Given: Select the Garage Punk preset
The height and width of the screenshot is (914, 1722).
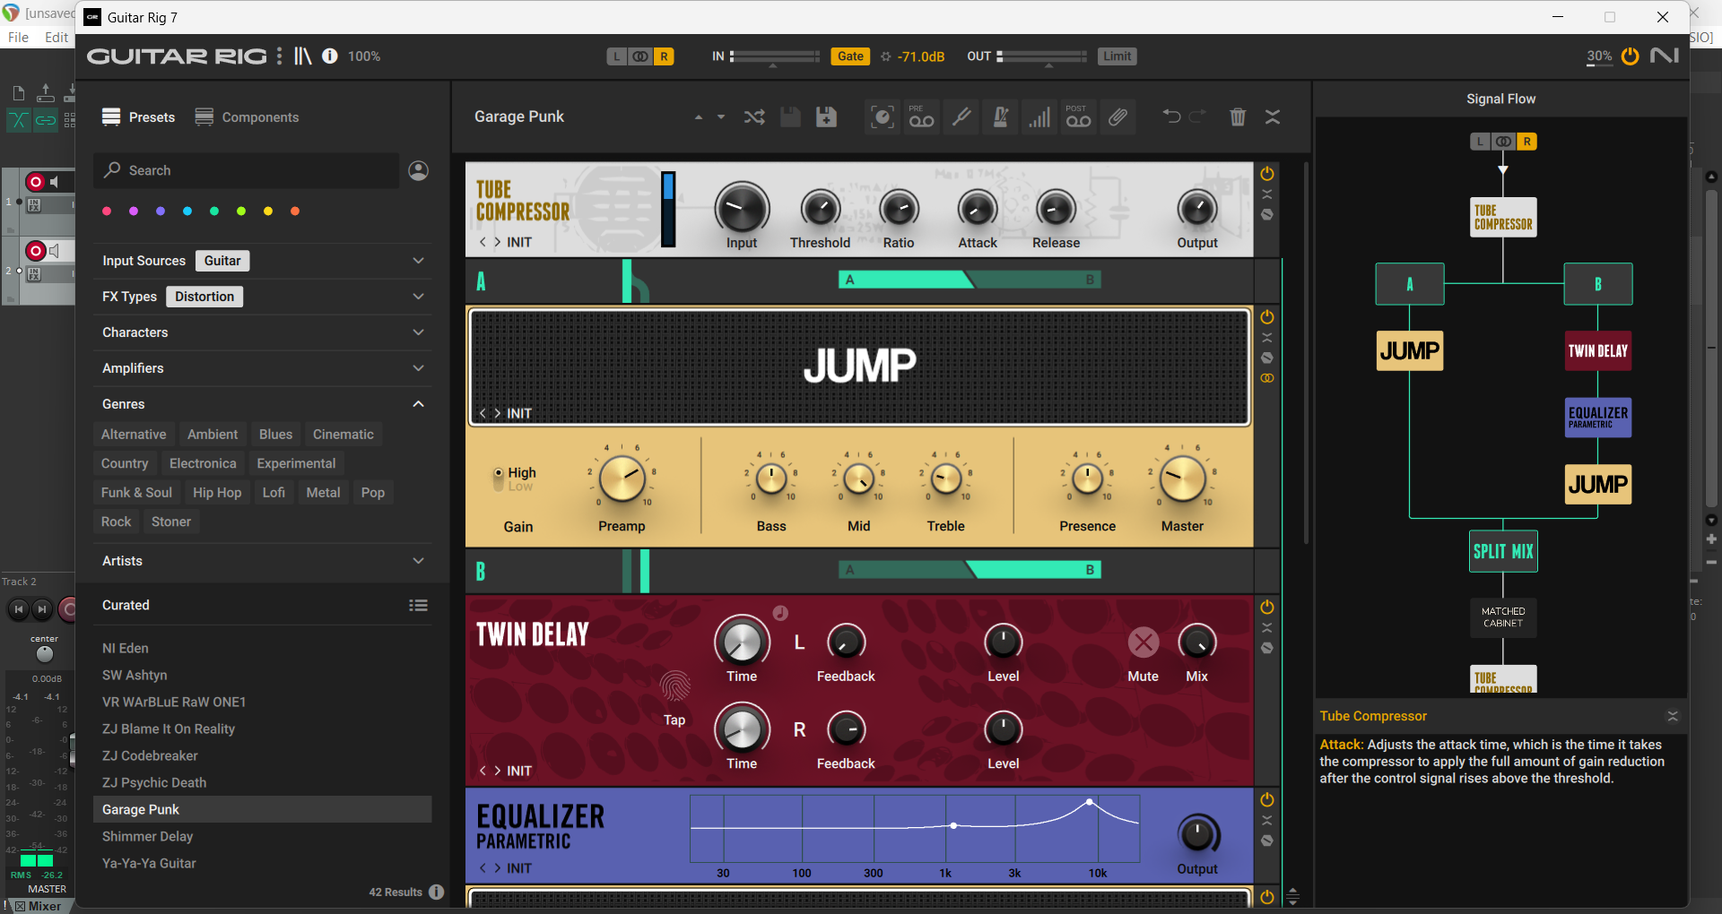Looking at the screenshot, I should pos(263,810).
